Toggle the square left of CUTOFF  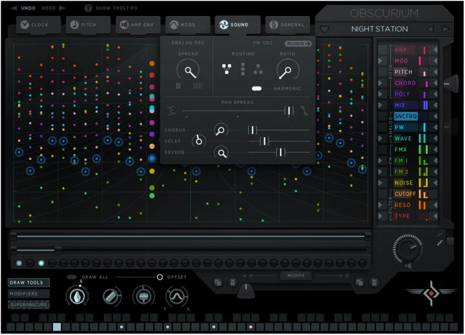coord(382,193)
